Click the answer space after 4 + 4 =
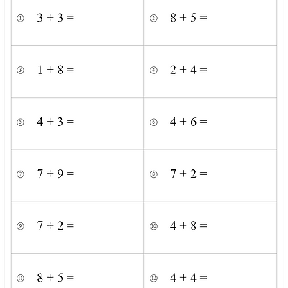The image size is (288, 288). [x=241, y=278]
